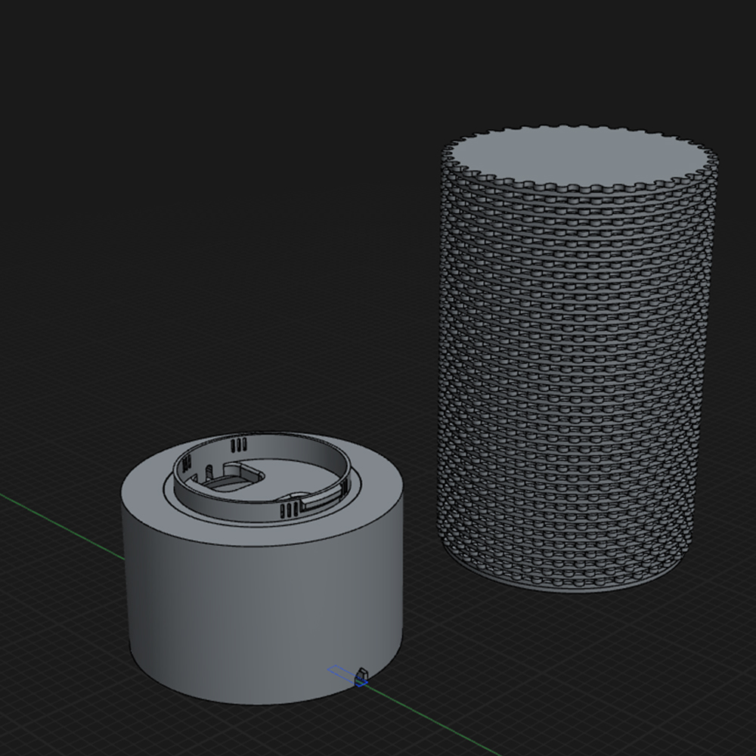Select the small tab at the base's bottom edge
The height and width of the screenshot is (756, 756).
(x=361, y=673)
